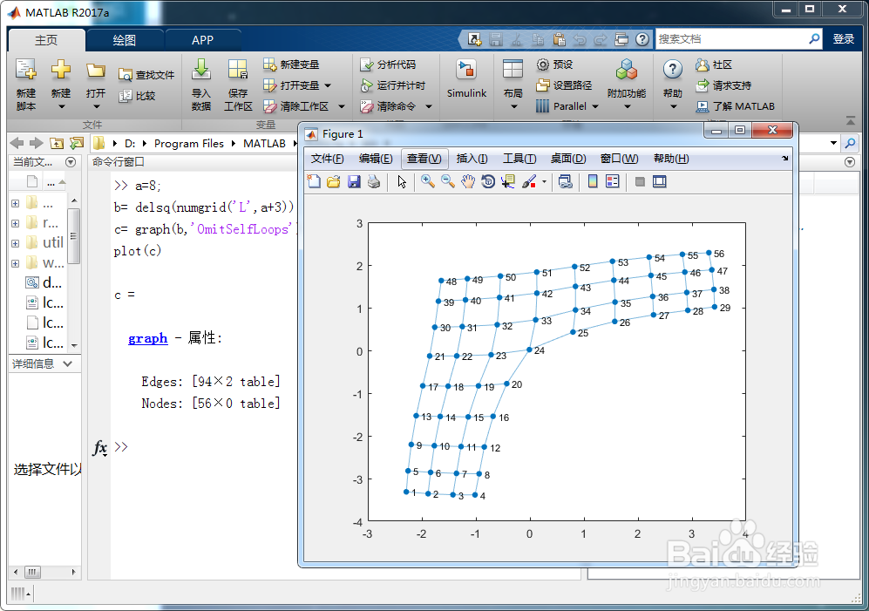Open the 布局 layout dropdown
The height and width of the screenshot is (611, 869).
[513, 106]
